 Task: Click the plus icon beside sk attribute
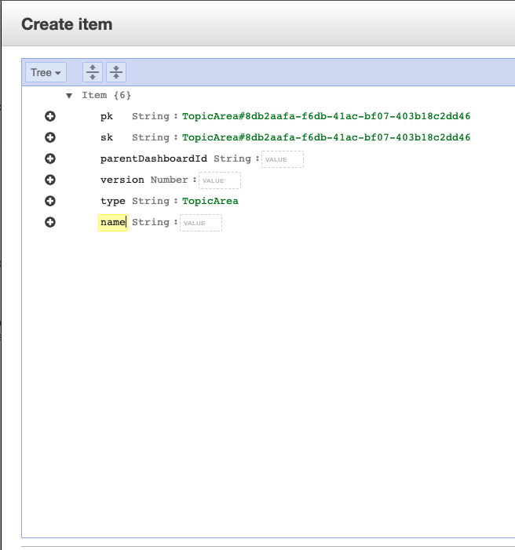[x=50, y=137]
